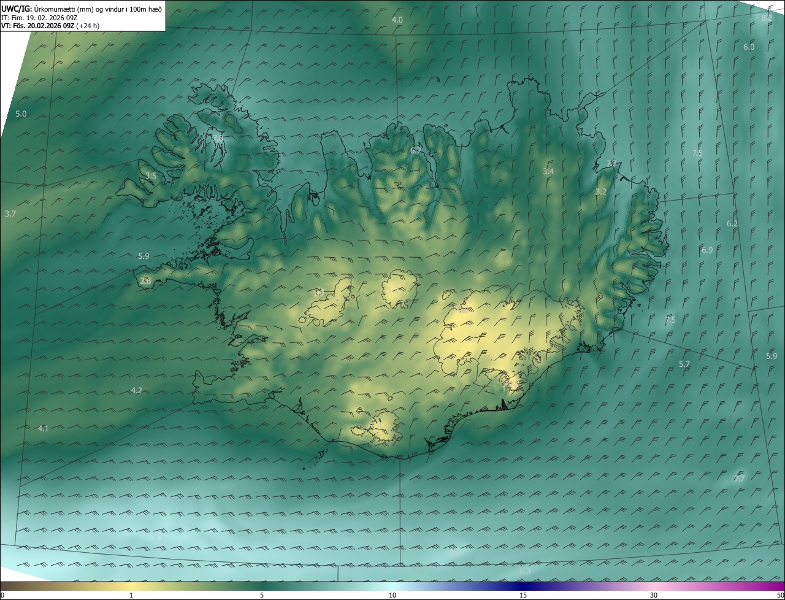Screen dimensions: 785x600
Task: Click the color scale tick label 30
Action: (x=654, y=595)
